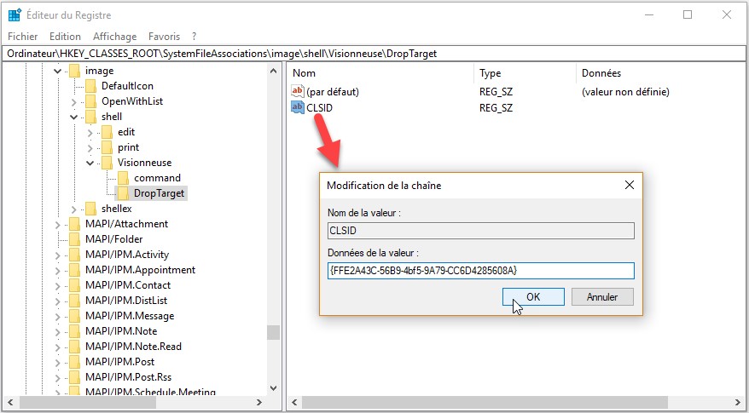This screenshot has width=749, height=413.
Task: Click the values pane horizontal scroll left arrow
Action: point(294,403)
